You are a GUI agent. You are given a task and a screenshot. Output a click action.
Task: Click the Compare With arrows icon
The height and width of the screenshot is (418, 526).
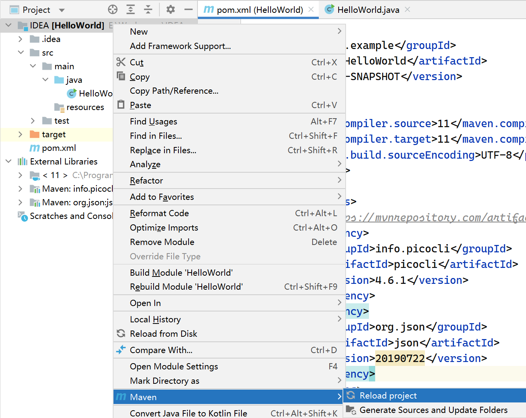(121, 350)
